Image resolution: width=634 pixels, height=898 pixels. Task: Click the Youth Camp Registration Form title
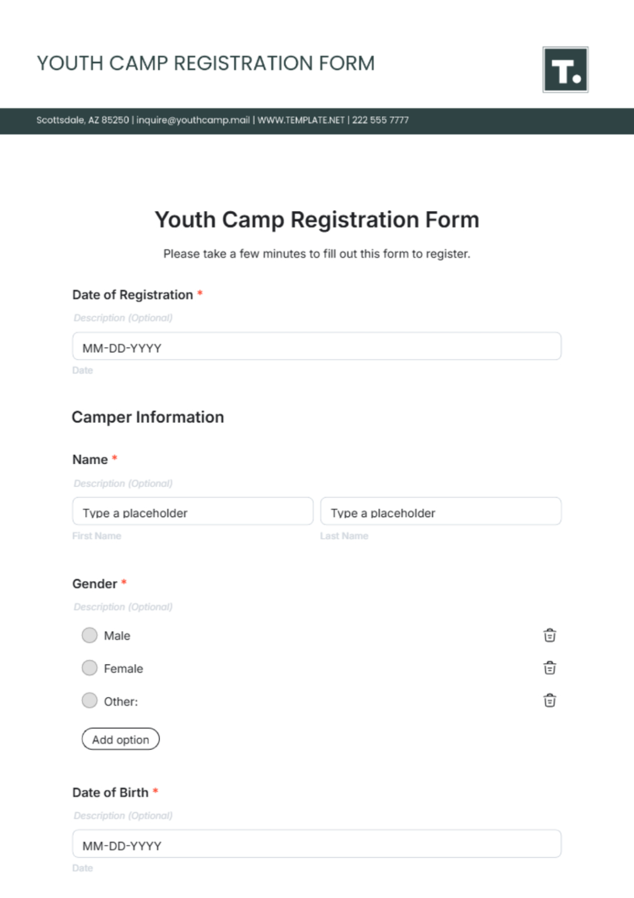coord(316,220)
